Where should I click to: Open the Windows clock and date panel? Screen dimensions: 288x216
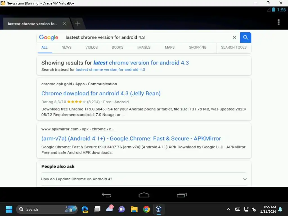coord(268,209)
